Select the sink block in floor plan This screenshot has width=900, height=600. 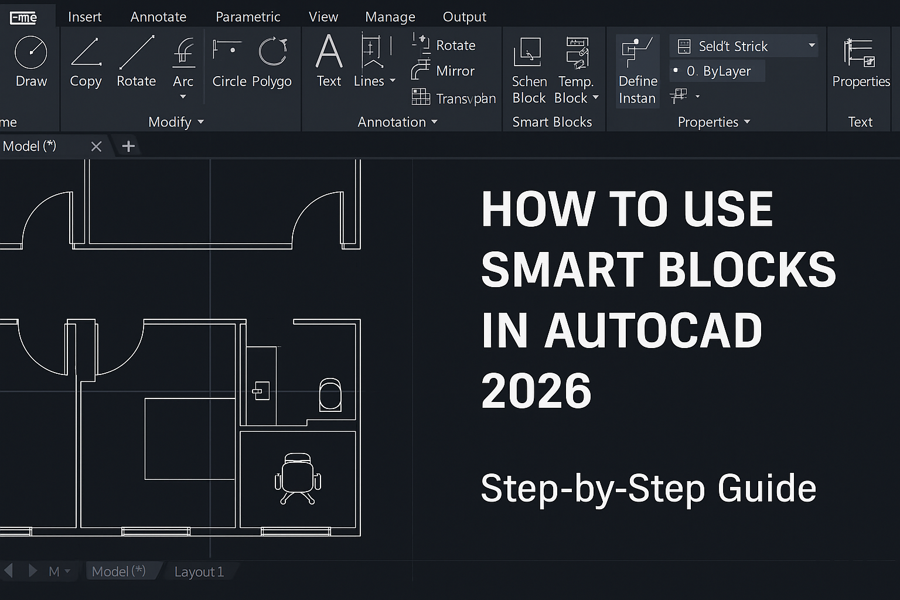tap(261, 391)
